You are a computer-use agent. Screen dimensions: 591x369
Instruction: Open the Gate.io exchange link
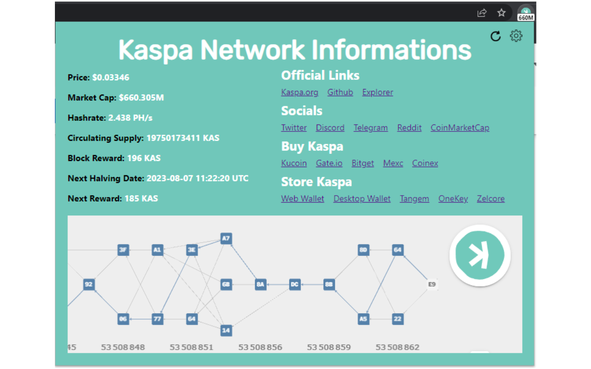click(x=329, y=163)
